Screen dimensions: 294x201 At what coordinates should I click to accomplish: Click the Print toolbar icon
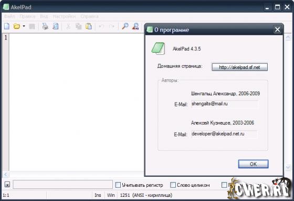[x=45, y=26]
